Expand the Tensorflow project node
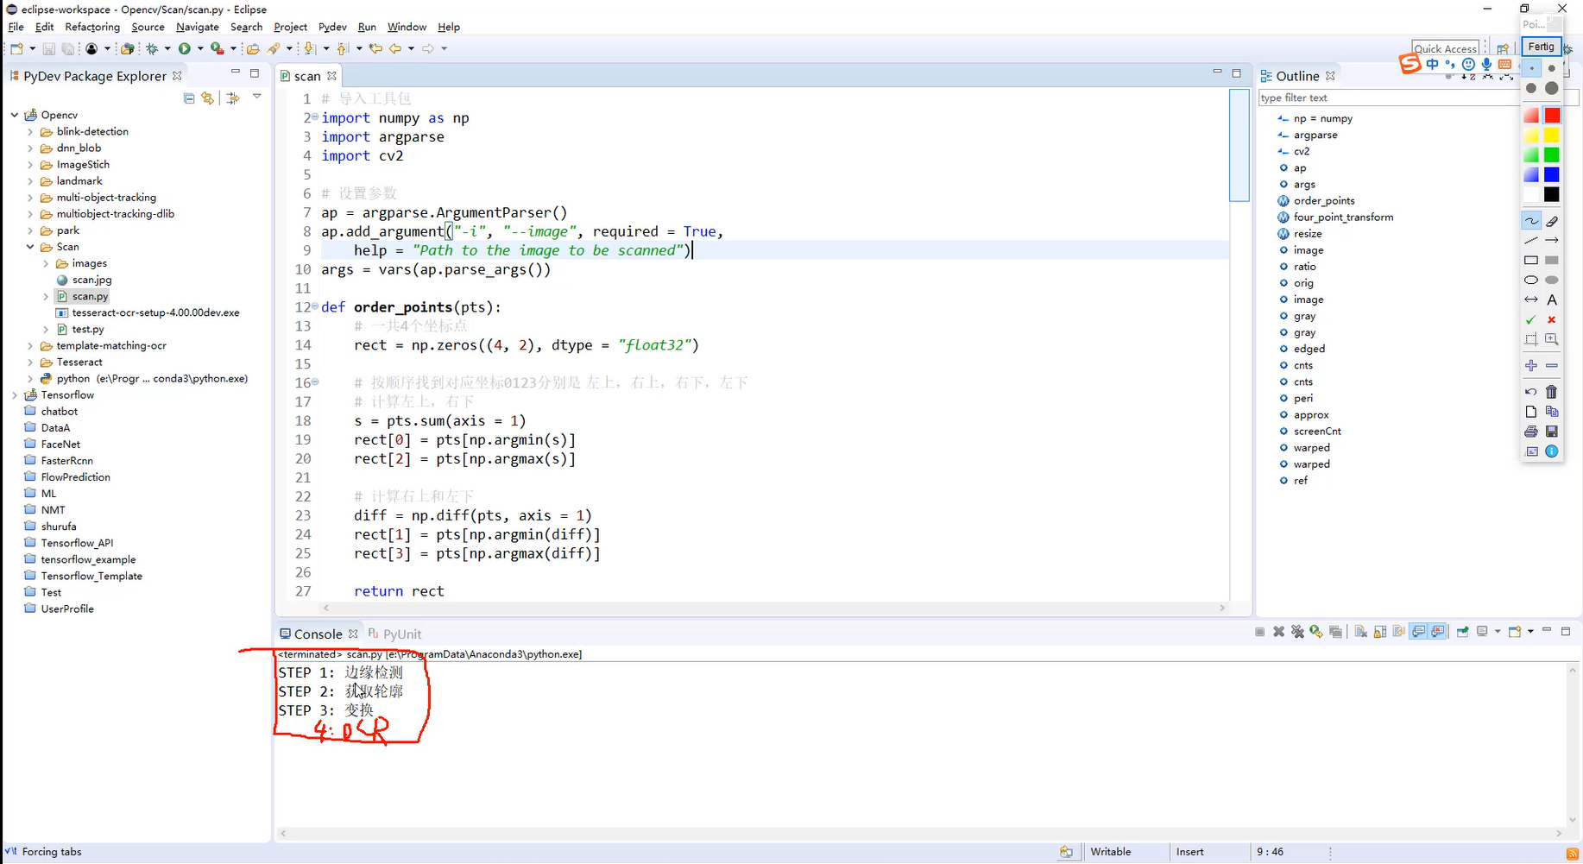 15,395
